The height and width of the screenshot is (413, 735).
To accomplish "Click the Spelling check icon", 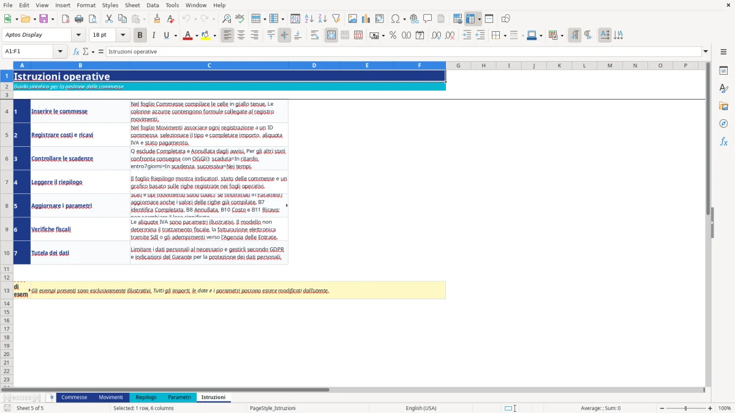I will click(240, 19).
